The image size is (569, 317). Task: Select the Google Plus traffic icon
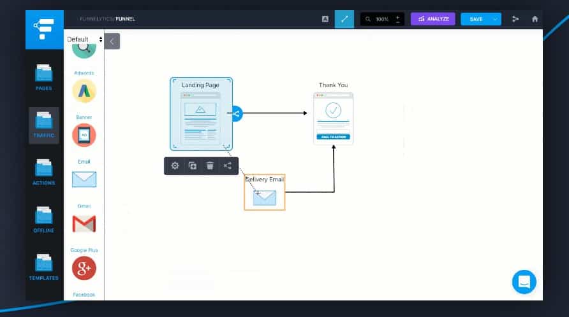[x=84, y=268]
